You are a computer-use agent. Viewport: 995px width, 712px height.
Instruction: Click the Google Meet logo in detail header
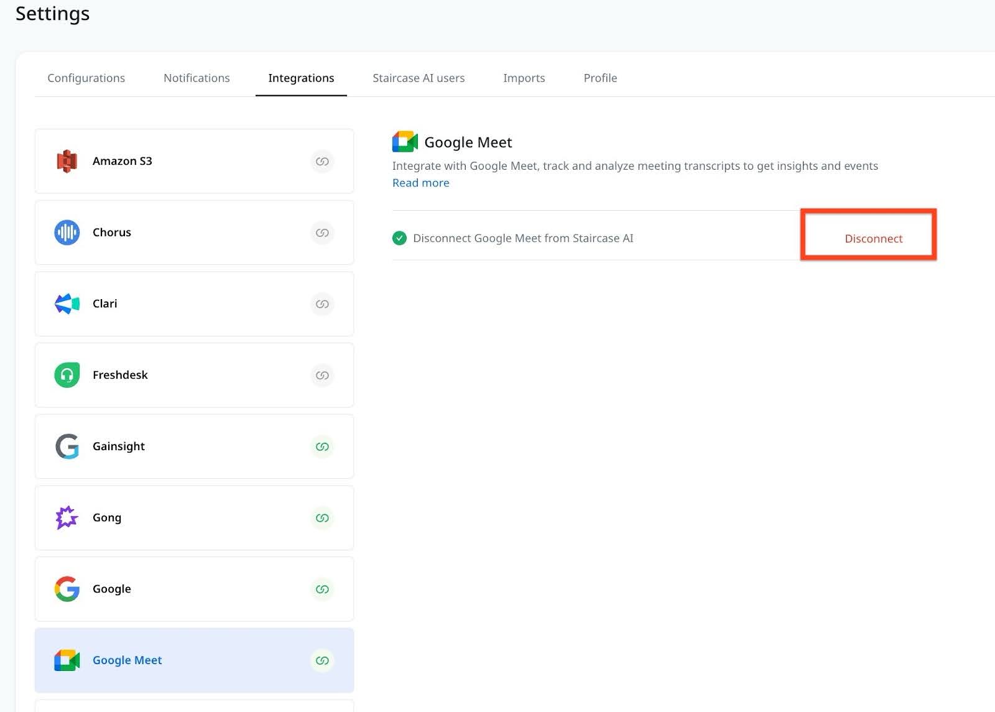click(405, 142)
